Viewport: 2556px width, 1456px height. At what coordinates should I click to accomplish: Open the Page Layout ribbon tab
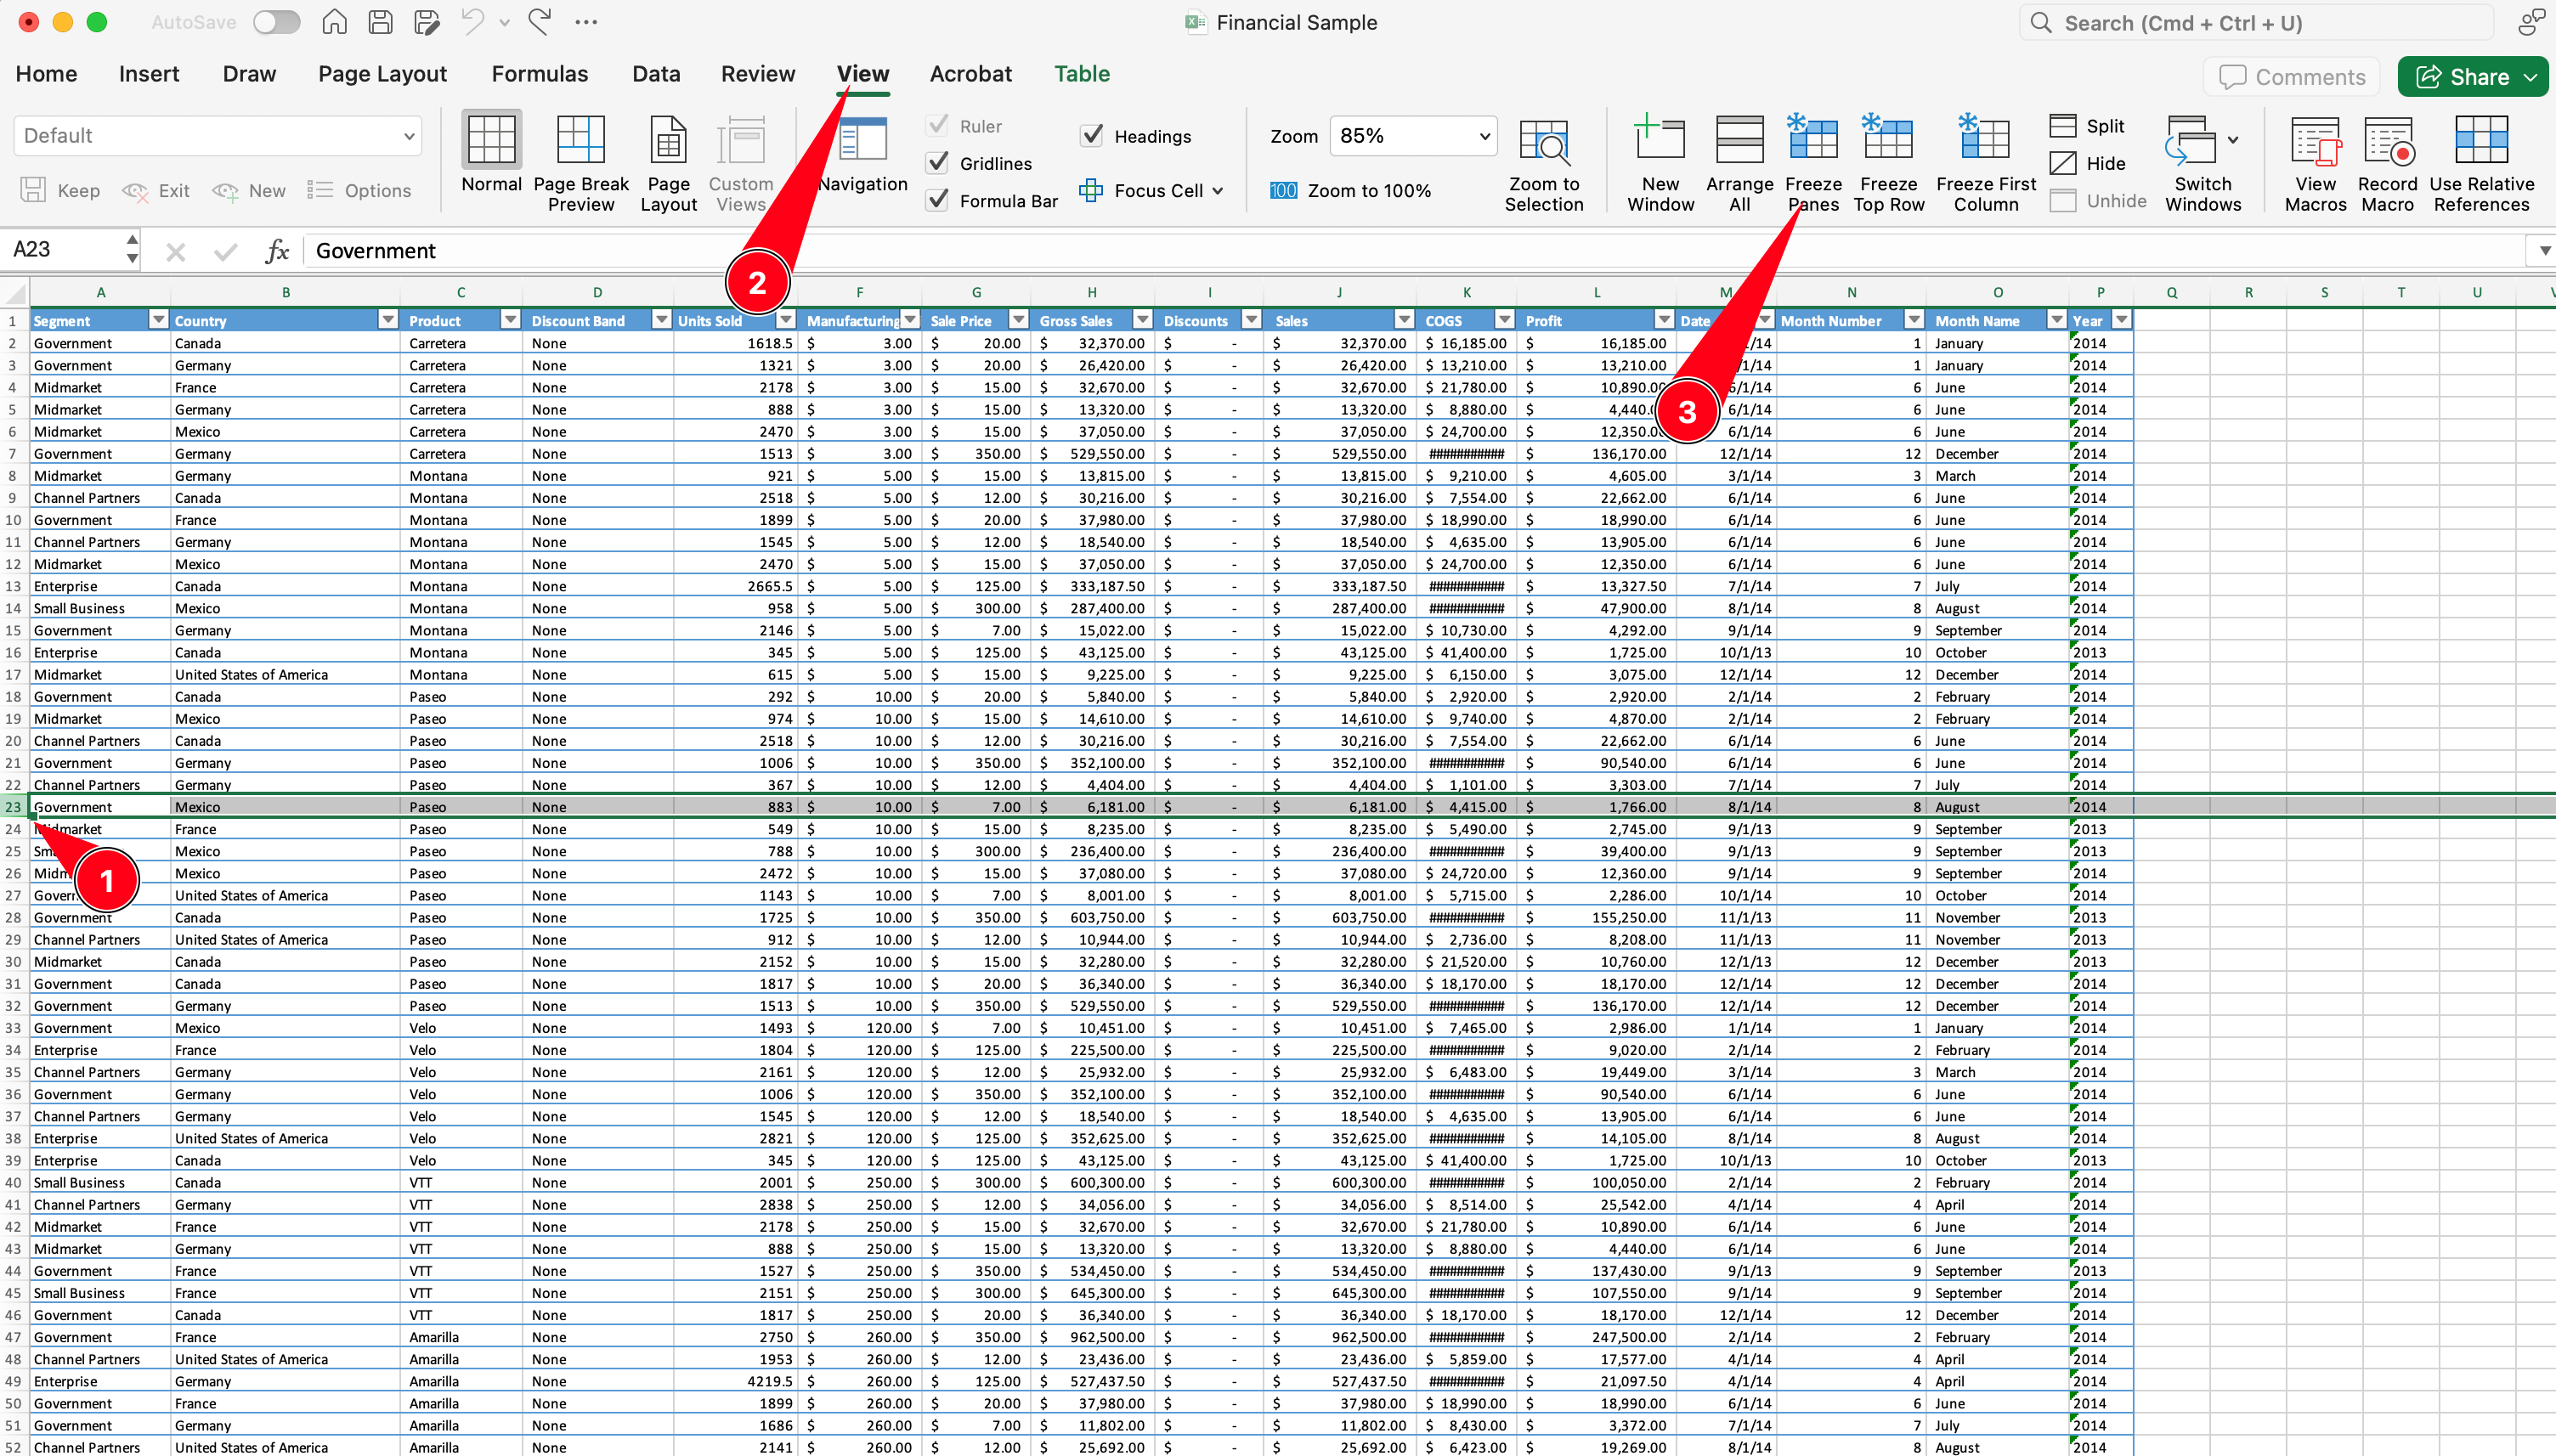(x=382, y=74)
